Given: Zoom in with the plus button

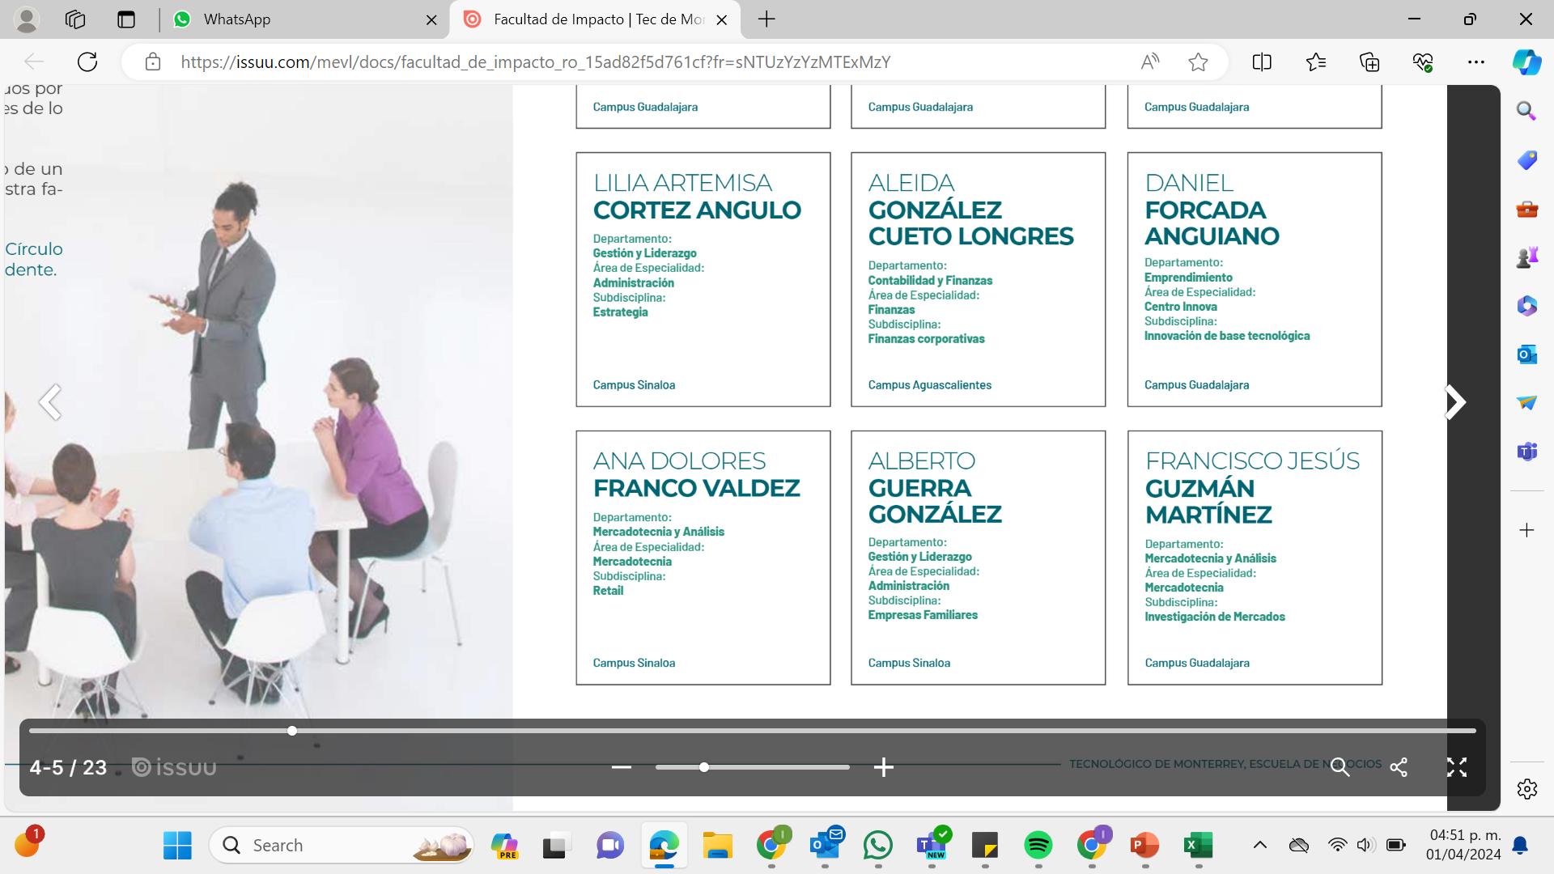Looking at the screenshot, I should pos(884,767).
